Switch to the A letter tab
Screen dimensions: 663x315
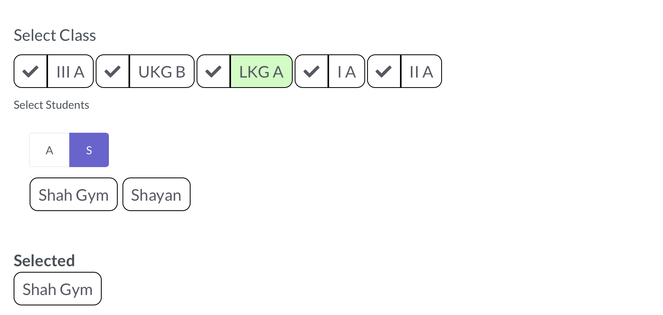49,150
